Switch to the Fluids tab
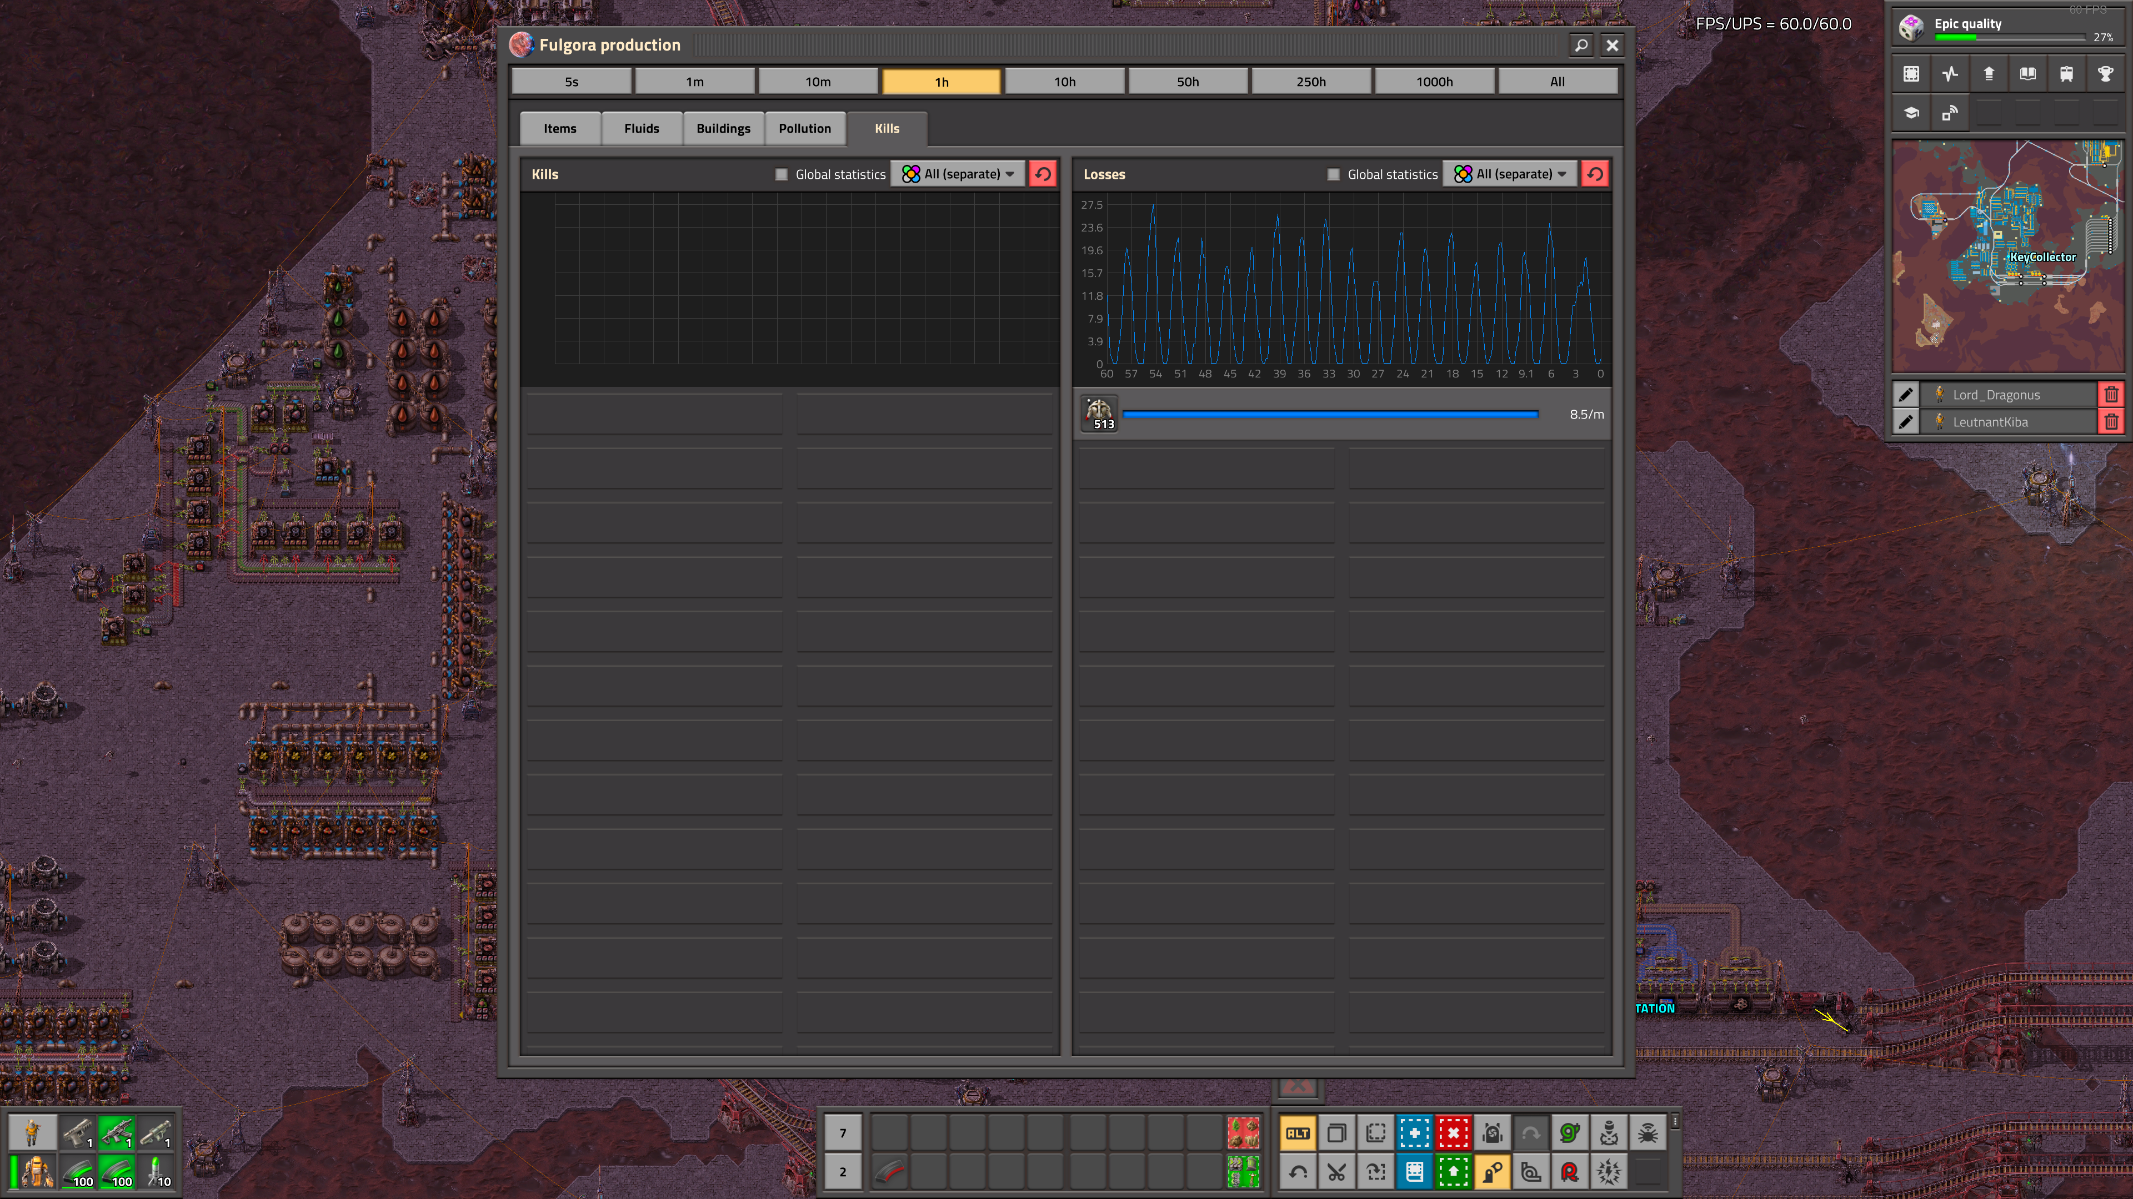 pos(642,128)
